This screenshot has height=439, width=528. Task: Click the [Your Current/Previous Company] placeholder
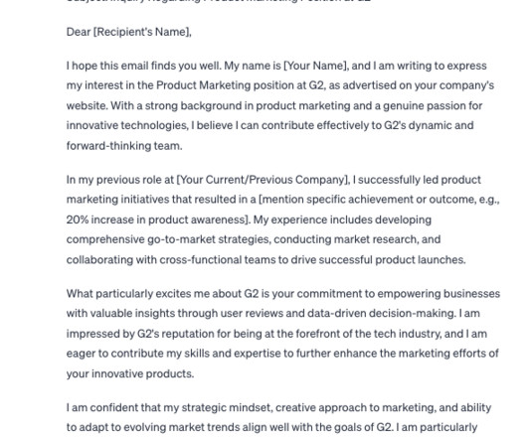[x=263, y=180]
